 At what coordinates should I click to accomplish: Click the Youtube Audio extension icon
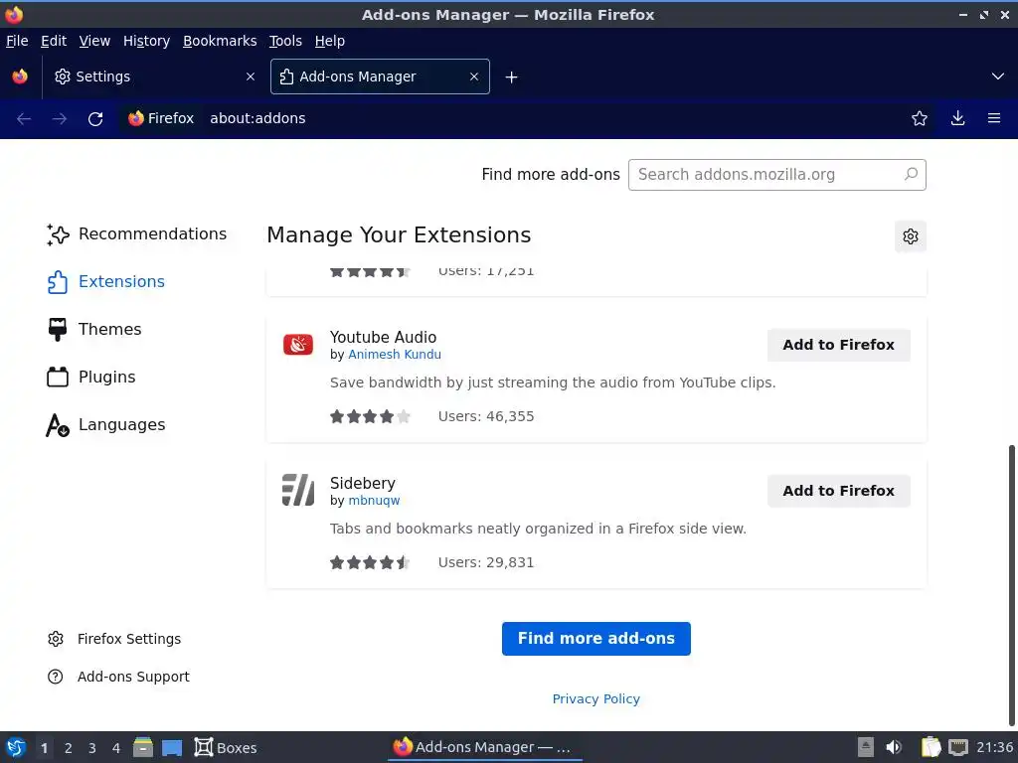[298, 345]
